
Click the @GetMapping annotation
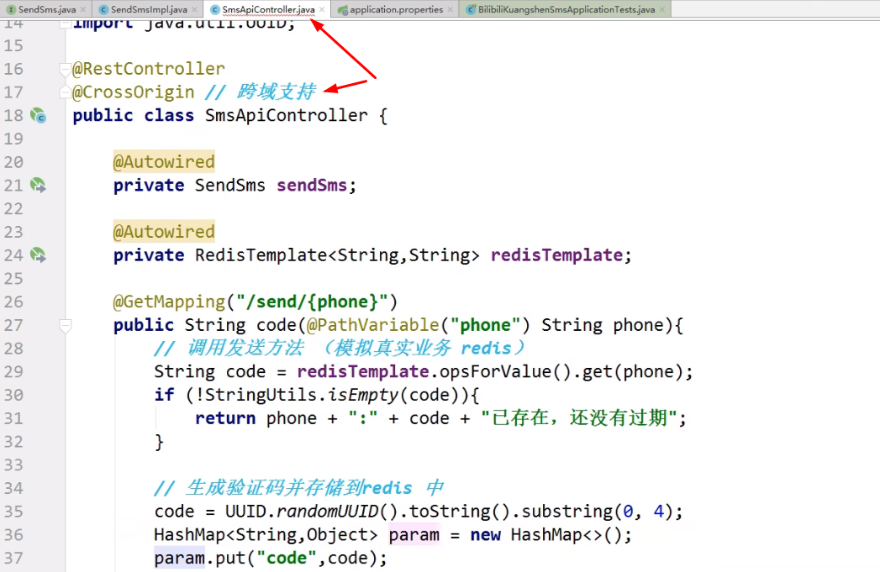[x=169, y=302]
